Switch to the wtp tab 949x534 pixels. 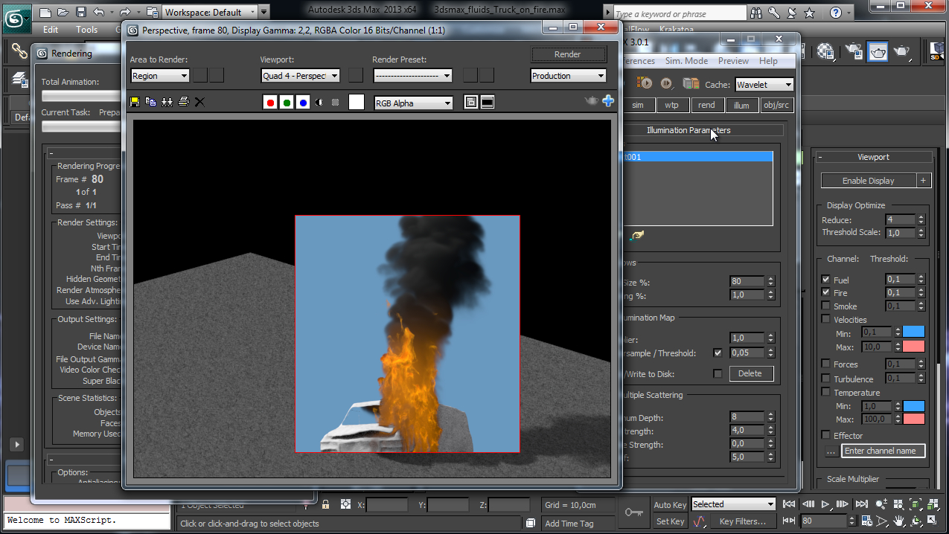pyautogui.click(x=672, y=106)
